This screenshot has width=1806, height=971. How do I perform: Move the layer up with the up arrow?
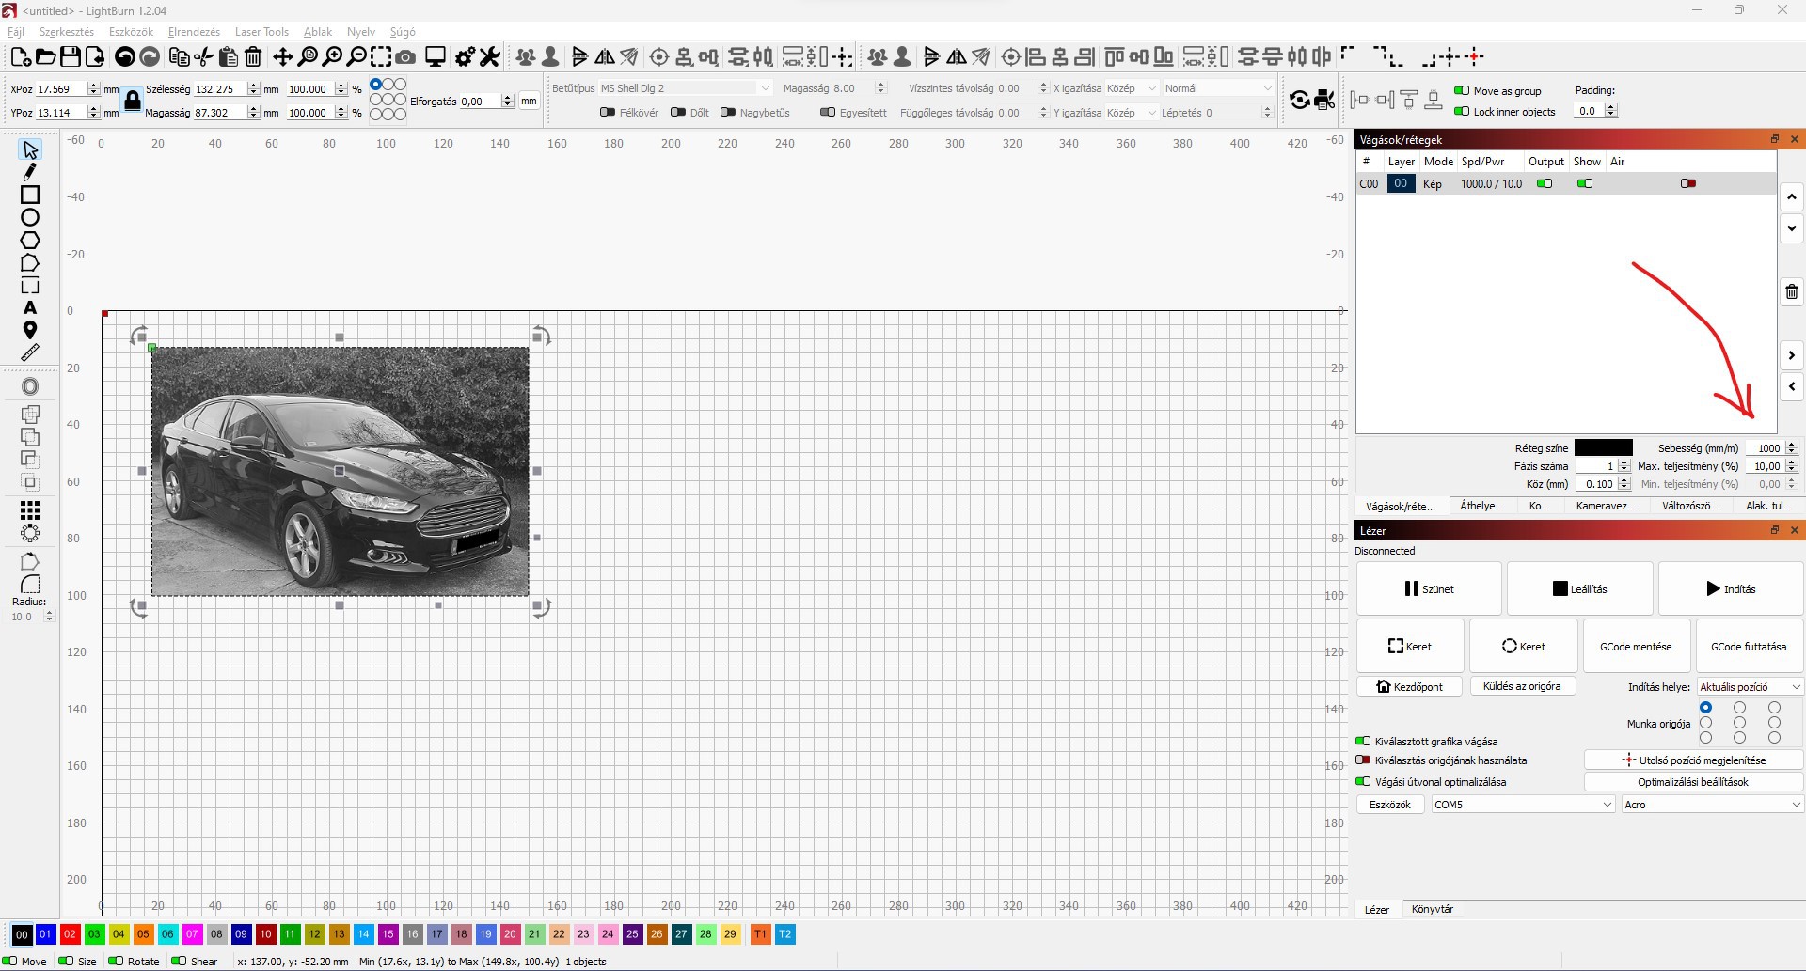(1792, 196)
